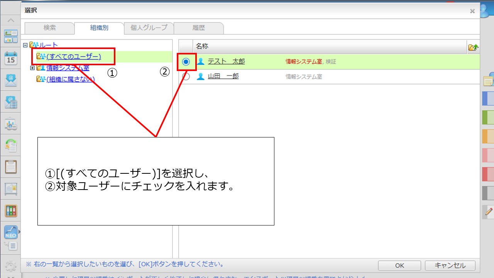Click the (組織に属さない) folder icon
494x278 pixels.
[41, 79]
